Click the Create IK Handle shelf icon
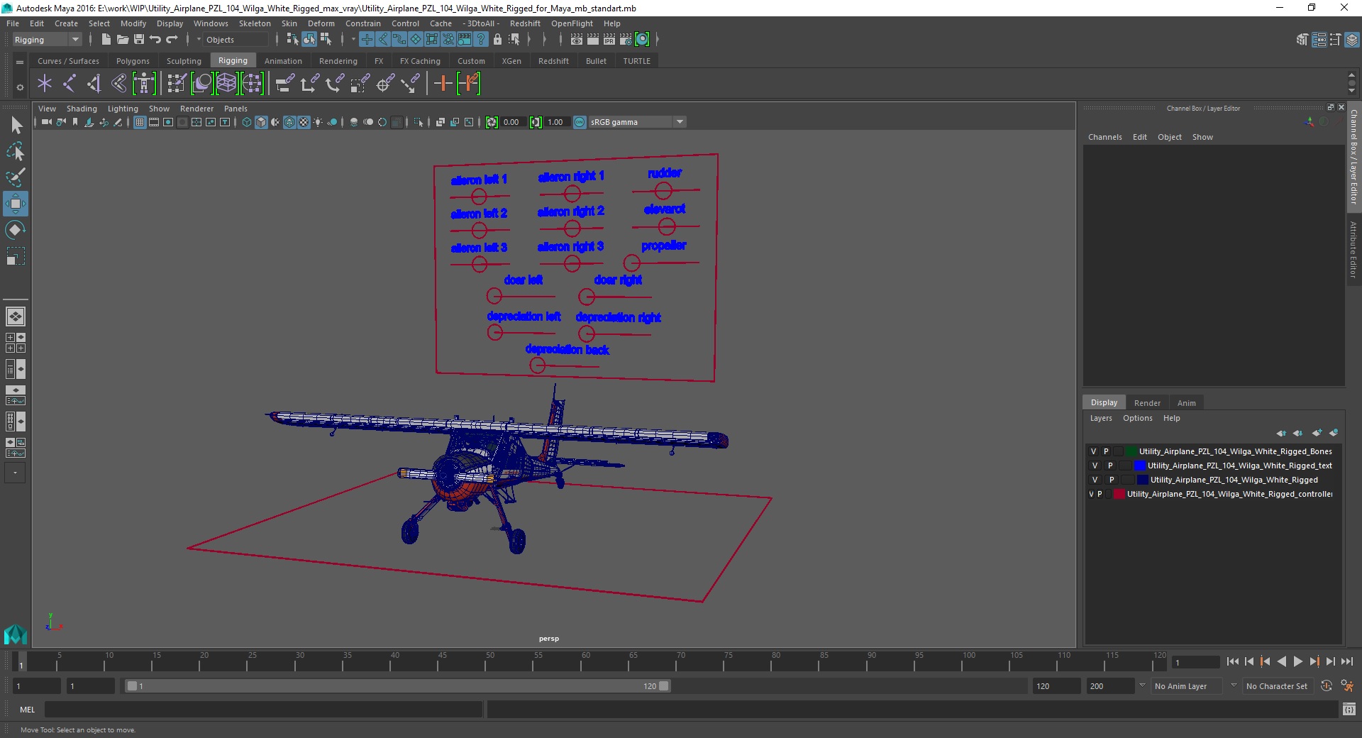The width and height of the screenshot is (1362, 738). coord(94,84)
